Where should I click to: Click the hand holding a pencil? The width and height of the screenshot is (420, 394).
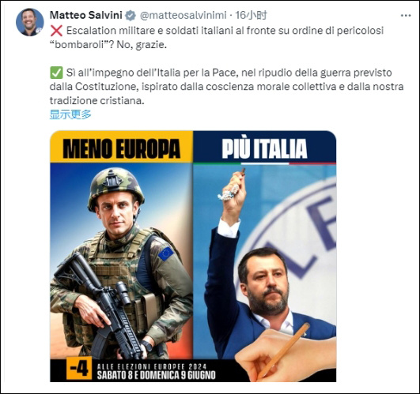285,353
